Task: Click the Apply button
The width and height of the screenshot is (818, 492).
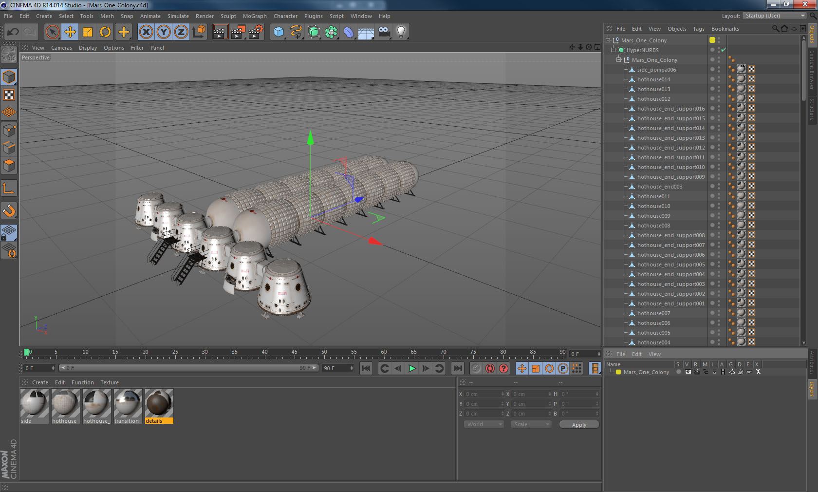Action: tap(579, 425)
